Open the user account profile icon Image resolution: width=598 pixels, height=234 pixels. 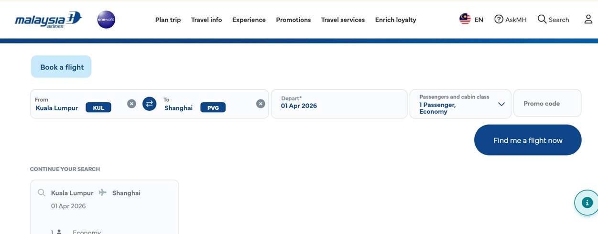pyautogui.click(x=588, y=20)
